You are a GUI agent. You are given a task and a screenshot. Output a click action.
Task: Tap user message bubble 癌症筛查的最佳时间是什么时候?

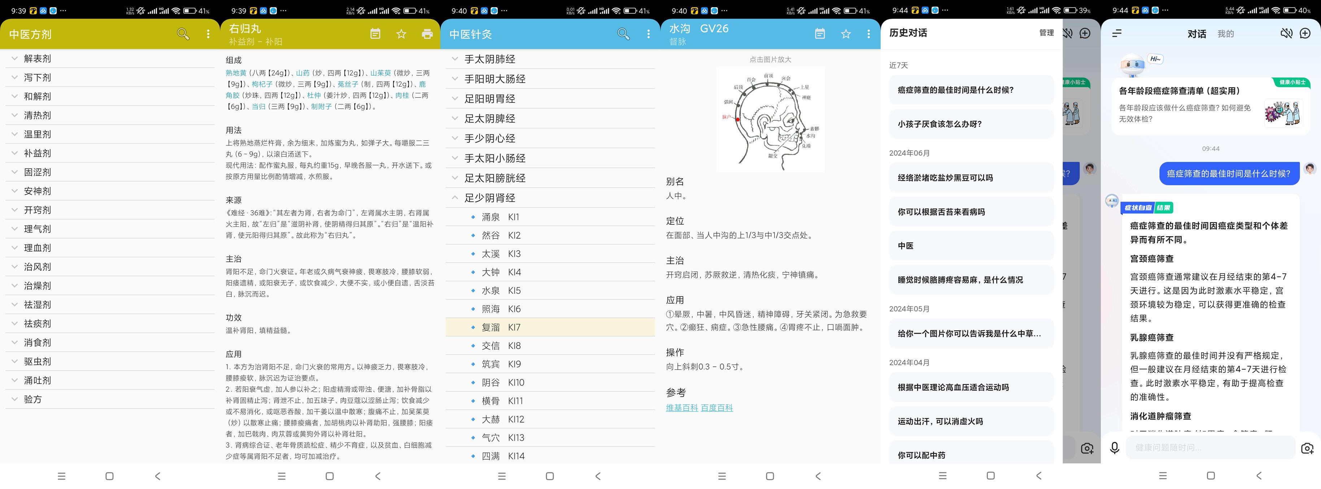(x=1229, y=174)
